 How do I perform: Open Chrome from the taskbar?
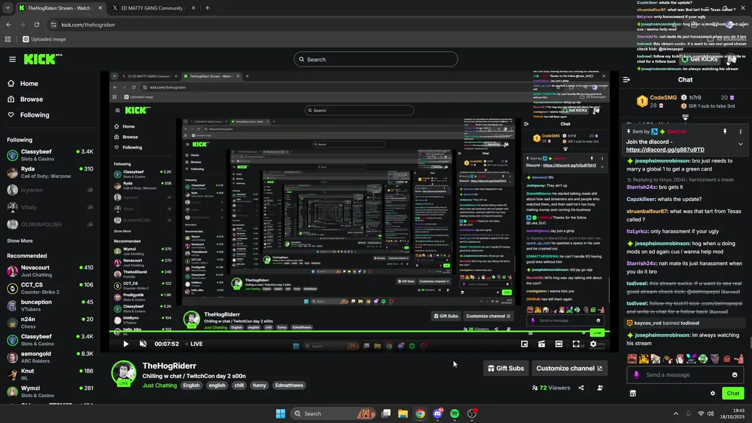420,414
